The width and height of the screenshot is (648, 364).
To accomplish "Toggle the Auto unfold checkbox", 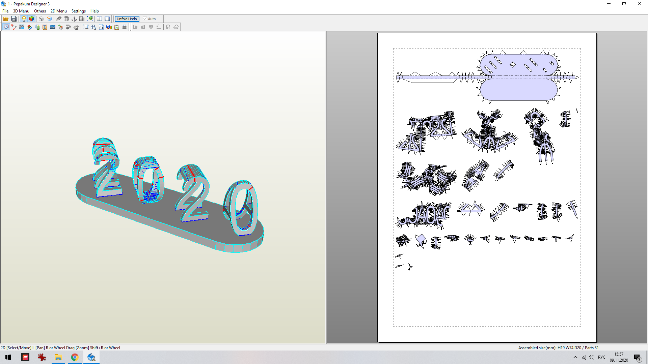I will [145, 19].
